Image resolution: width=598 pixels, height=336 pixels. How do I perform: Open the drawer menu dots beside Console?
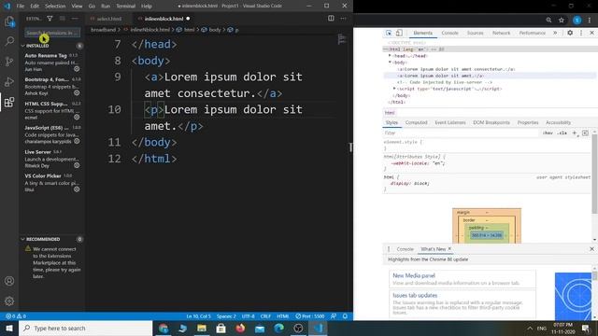pyautogui.click(x=389, y=249)
